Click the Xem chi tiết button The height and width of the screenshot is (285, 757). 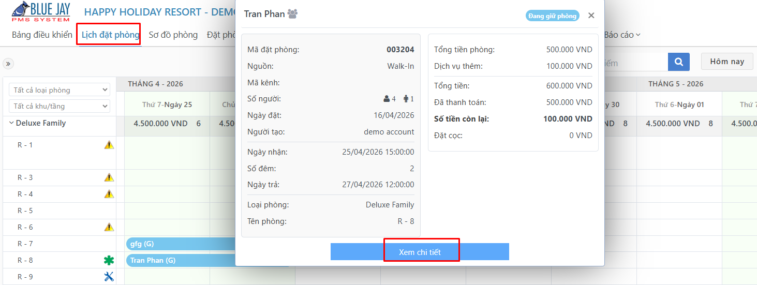pyautogui.click(x=420, y=252)
